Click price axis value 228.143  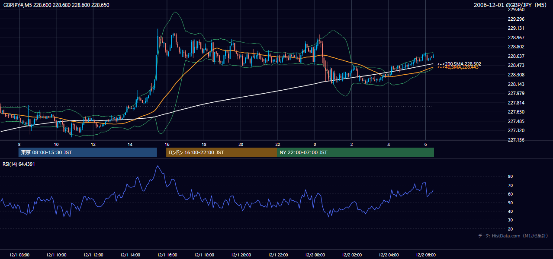pos(516,84)
